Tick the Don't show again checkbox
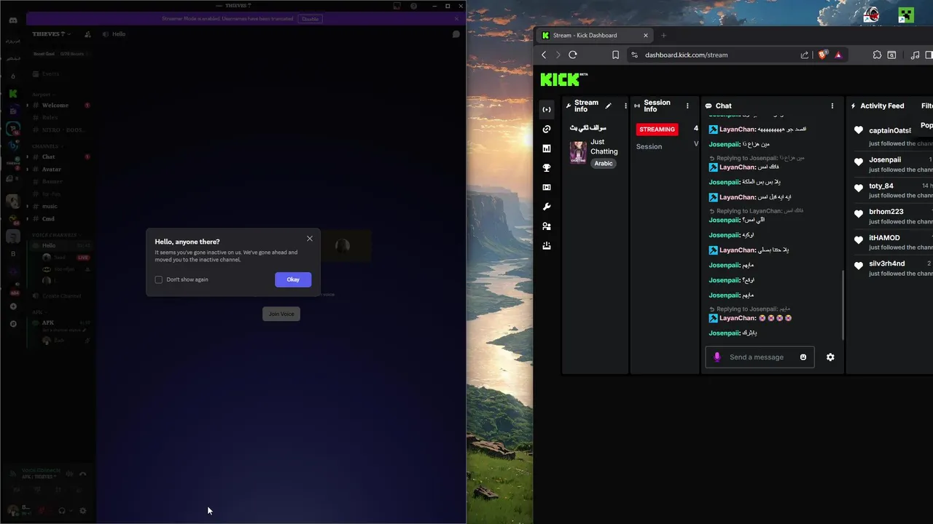 pos(158,279)
